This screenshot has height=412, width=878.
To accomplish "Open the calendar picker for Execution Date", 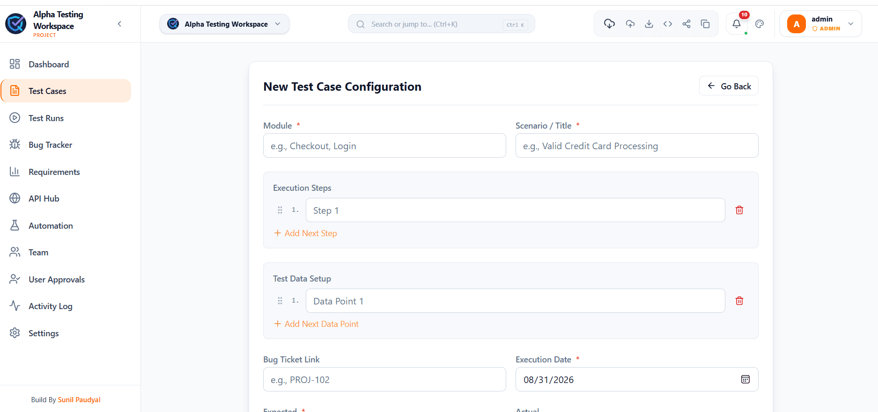I will tap(745, 379).
